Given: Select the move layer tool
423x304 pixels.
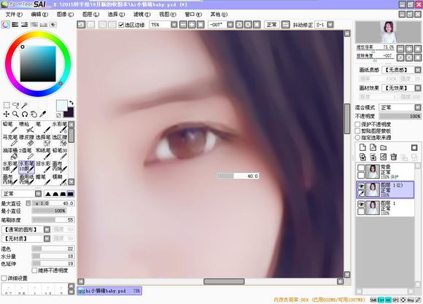Looking at the screenshot, I should point(7,114).
